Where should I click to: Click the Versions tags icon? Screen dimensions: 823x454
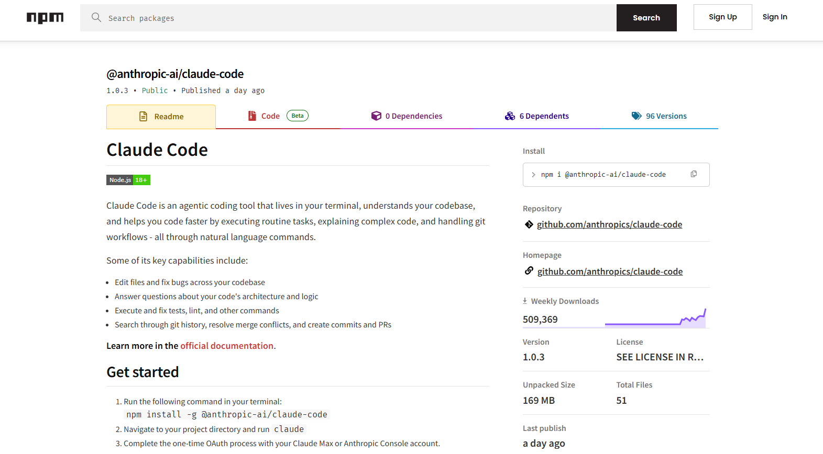click(x=637, y=116)
